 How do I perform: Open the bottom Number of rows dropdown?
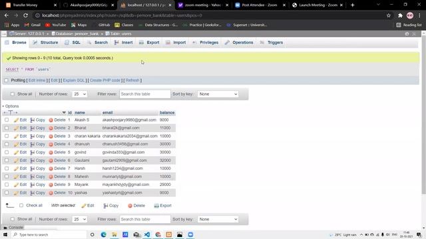pyautogui.click(x=80, y=219)
